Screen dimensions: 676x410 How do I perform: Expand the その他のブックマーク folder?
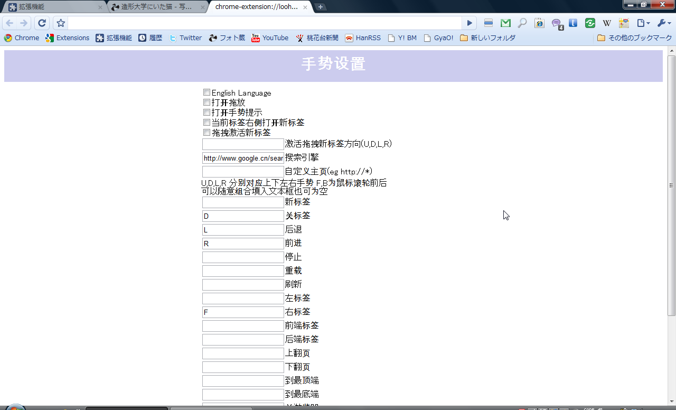pos(634,38)
